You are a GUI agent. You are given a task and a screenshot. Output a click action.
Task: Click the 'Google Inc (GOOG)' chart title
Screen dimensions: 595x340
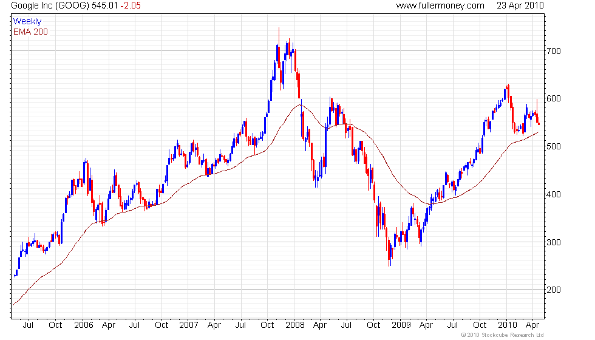(x=50, y=5)
